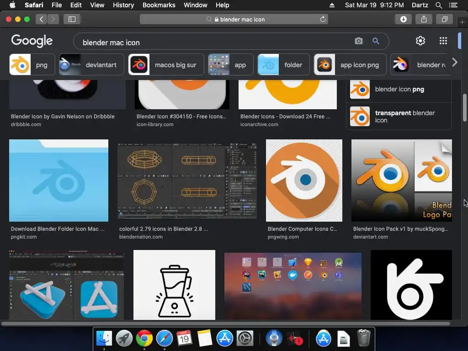Open Google quick settings gear
The image size is (468, 351).
point(420,41)
